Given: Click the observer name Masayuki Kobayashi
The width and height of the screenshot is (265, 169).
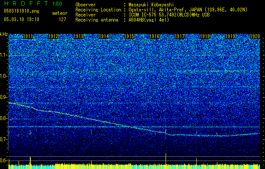Looking at the screenshot, I should (x=151, y=5).
